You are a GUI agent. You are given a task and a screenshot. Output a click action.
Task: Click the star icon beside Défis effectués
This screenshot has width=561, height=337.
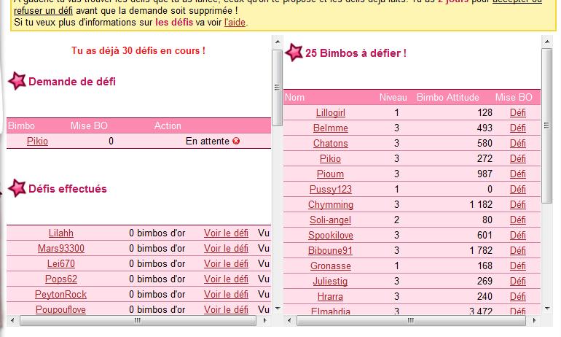point(16,188)
